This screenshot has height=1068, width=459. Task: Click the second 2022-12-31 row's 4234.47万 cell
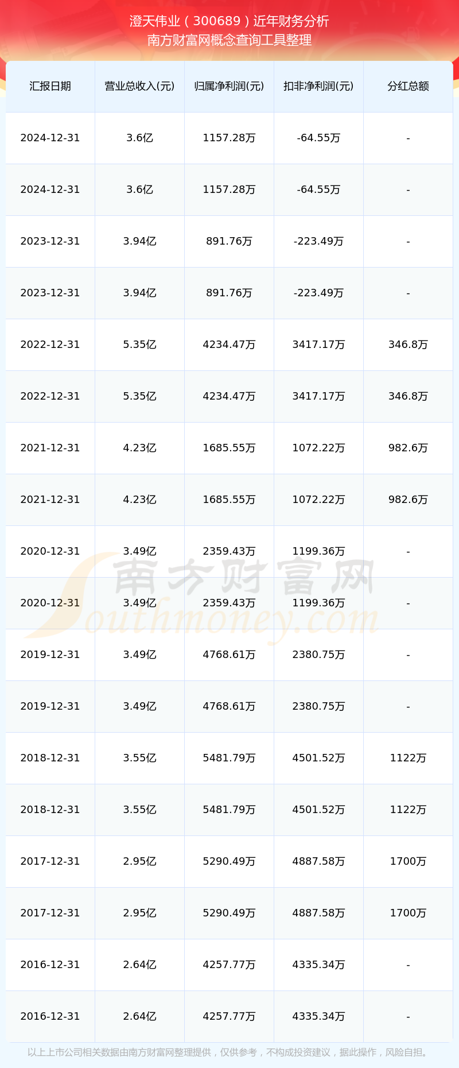[x=229, y=396]
